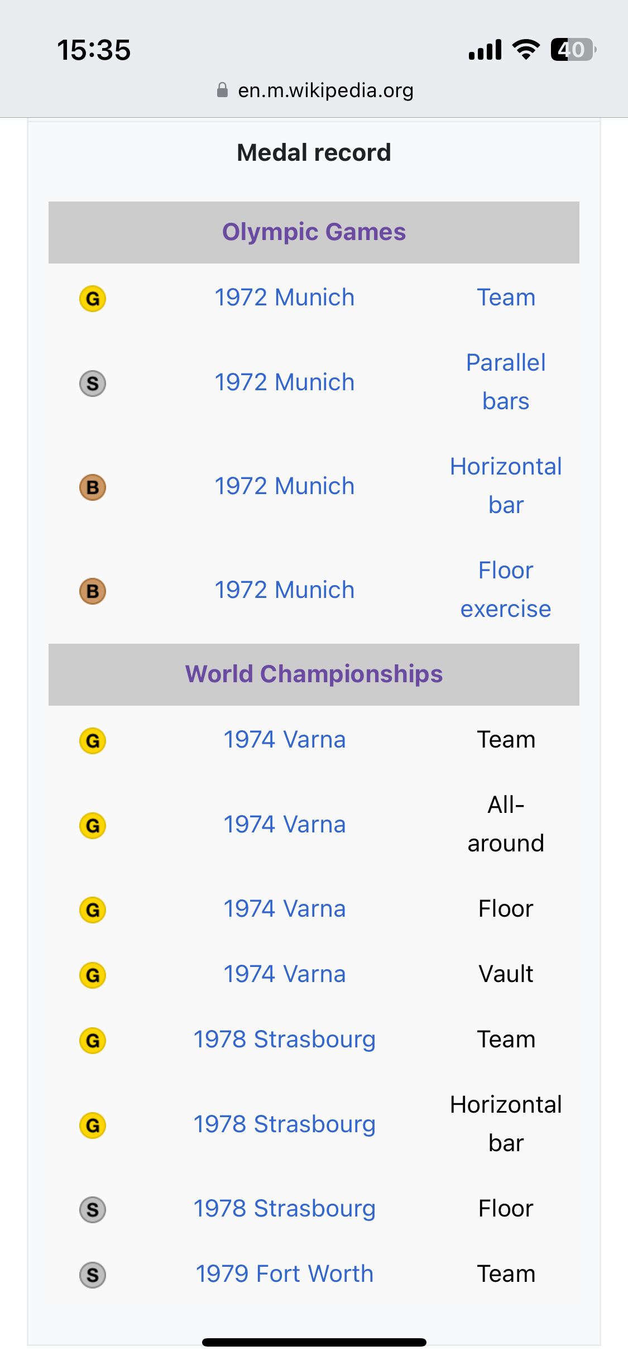The image size is (628, 1360).
Task: Tap the gold medal icon for 1974 Varna All-around
Action: pos(93,825)
